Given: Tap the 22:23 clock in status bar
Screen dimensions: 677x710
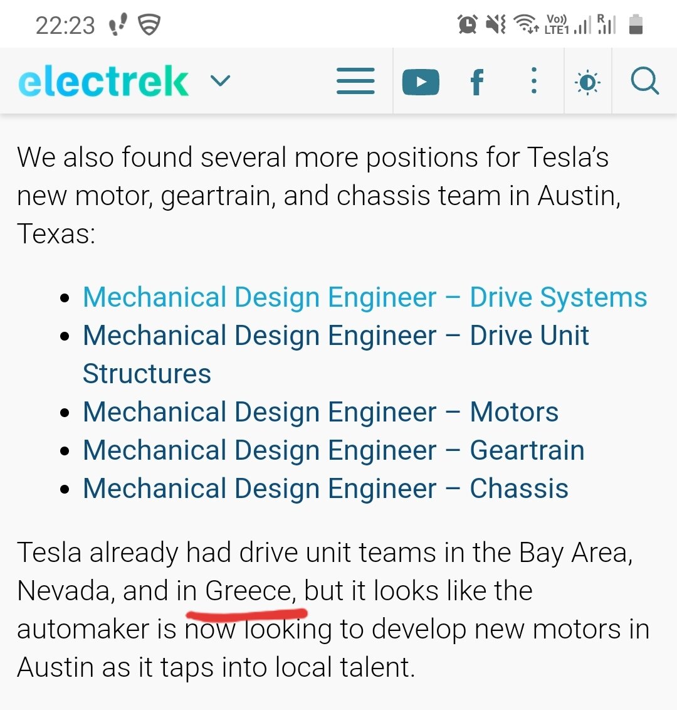Looking at the screenshot, I should tap(65, 25).
